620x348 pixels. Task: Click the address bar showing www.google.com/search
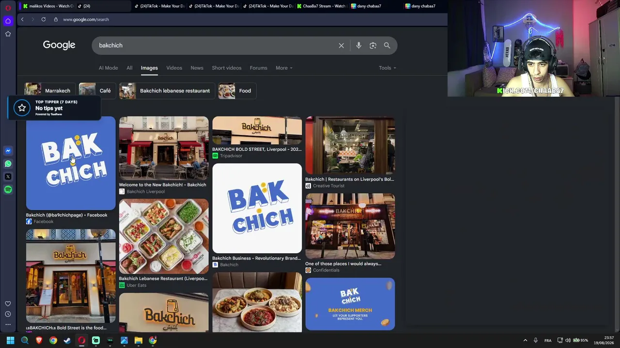click(x=86, y=19)
